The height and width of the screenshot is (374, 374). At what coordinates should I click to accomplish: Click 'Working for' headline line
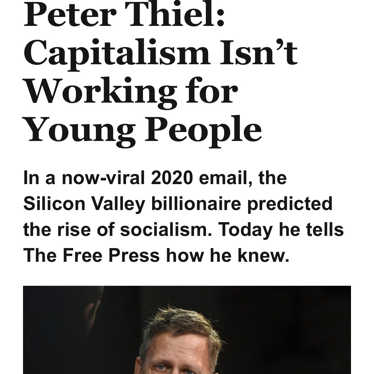[131, 93]
